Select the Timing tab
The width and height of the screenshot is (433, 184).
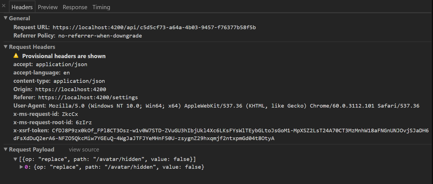[101, 7]
